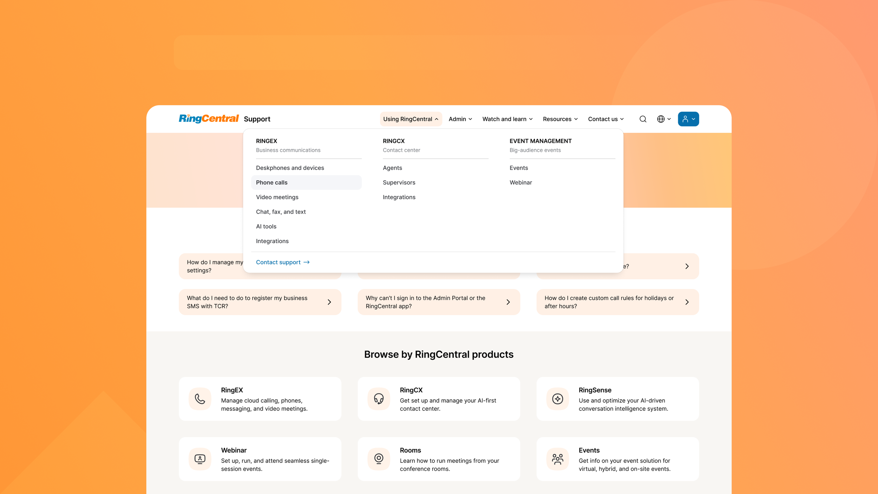Screen dimensions: 878x494
Task: Open the search icon
Action: 643,119
